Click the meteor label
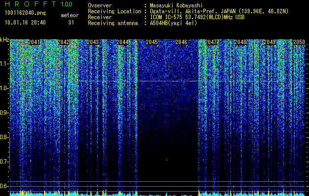Viewport: 309px width, 196px height. [70, 15]
